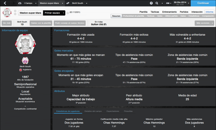The image size is (216, 130).
Task: Open the Weston-super-Mare breadcrumb tab
Action: click(49, 3)
